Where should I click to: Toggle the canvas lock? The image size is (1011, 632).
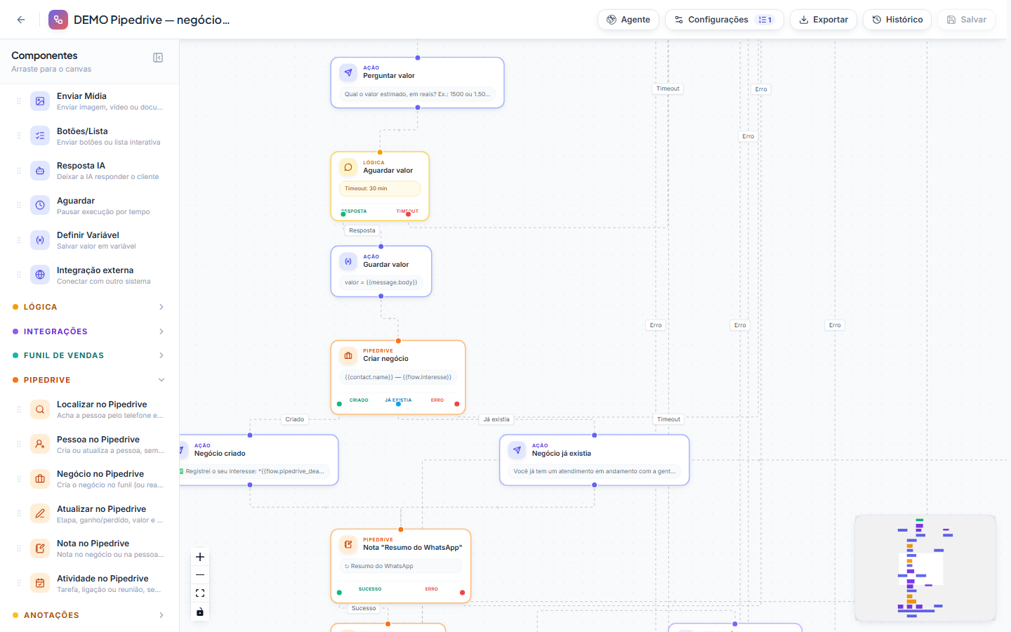200,612
